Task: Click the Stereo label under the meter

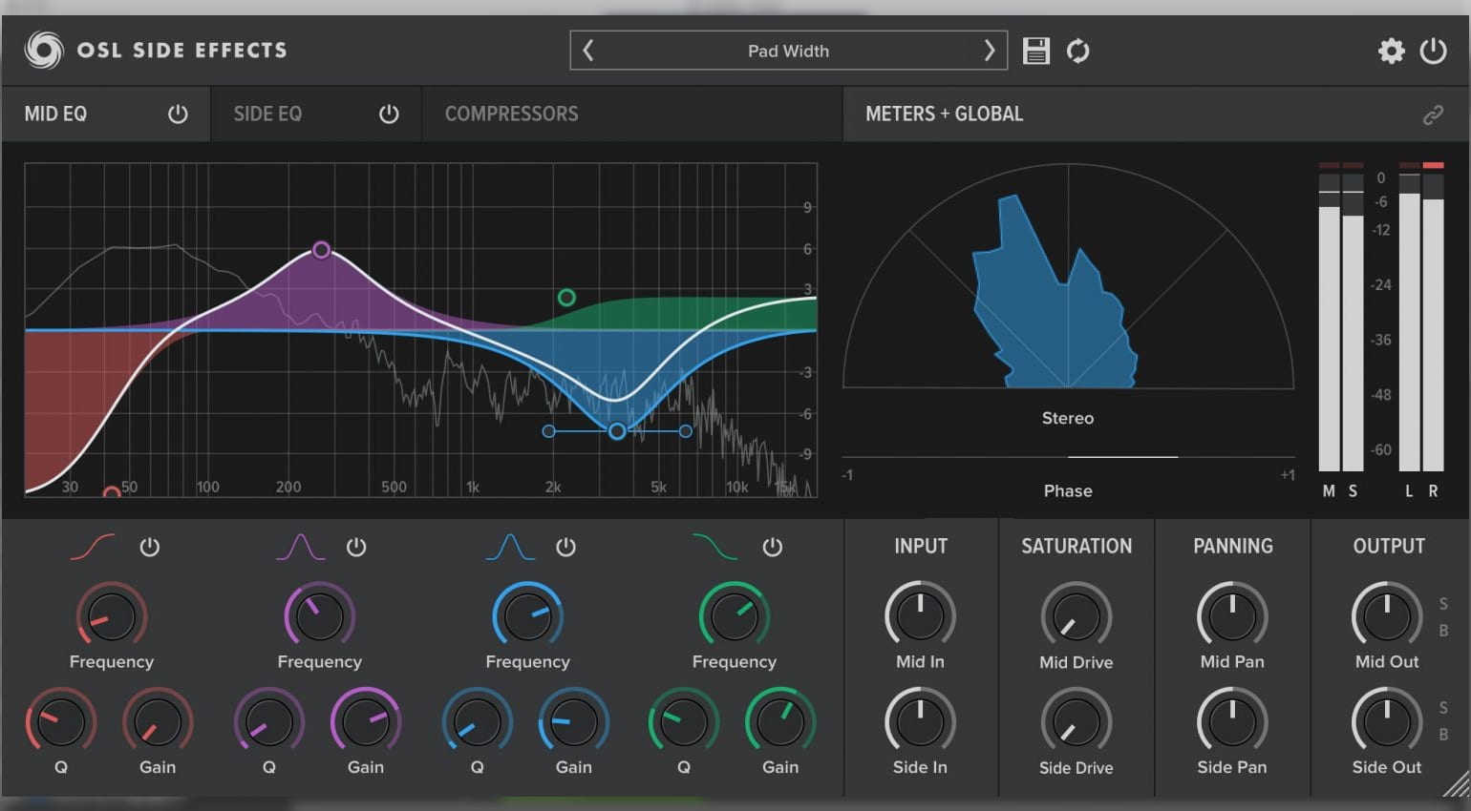Action: [x=1067, y=418]
